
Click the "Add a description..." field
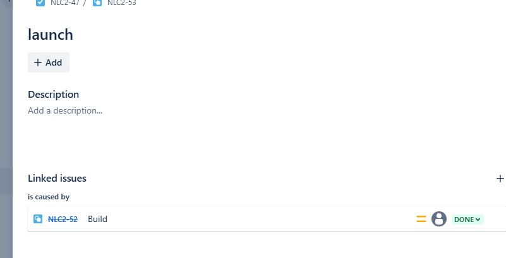(x=65, y=110)
